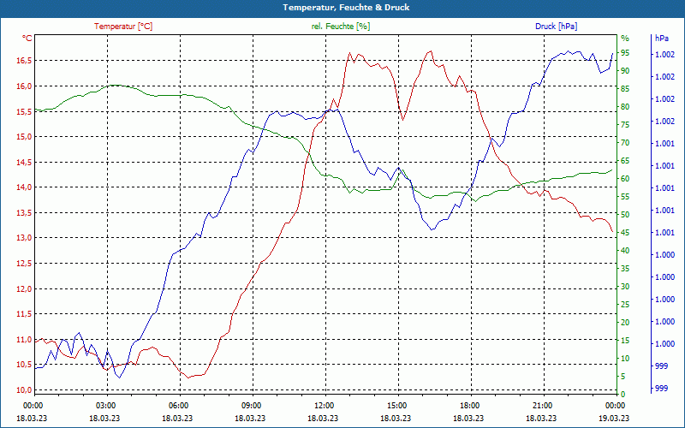Click the '13,5' temperature axis value
Image resolution: width=685 pixels, height=428 pixels.
[24, 213]
